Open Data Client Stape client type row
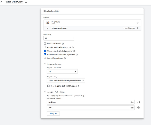The width and height of the screenshot is (151, 125). click(x=92, y=23)
